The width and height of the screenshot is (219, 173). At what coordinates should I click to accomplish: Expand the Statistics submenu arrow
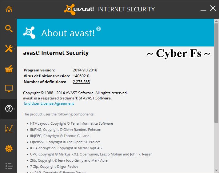pos(14,129)
